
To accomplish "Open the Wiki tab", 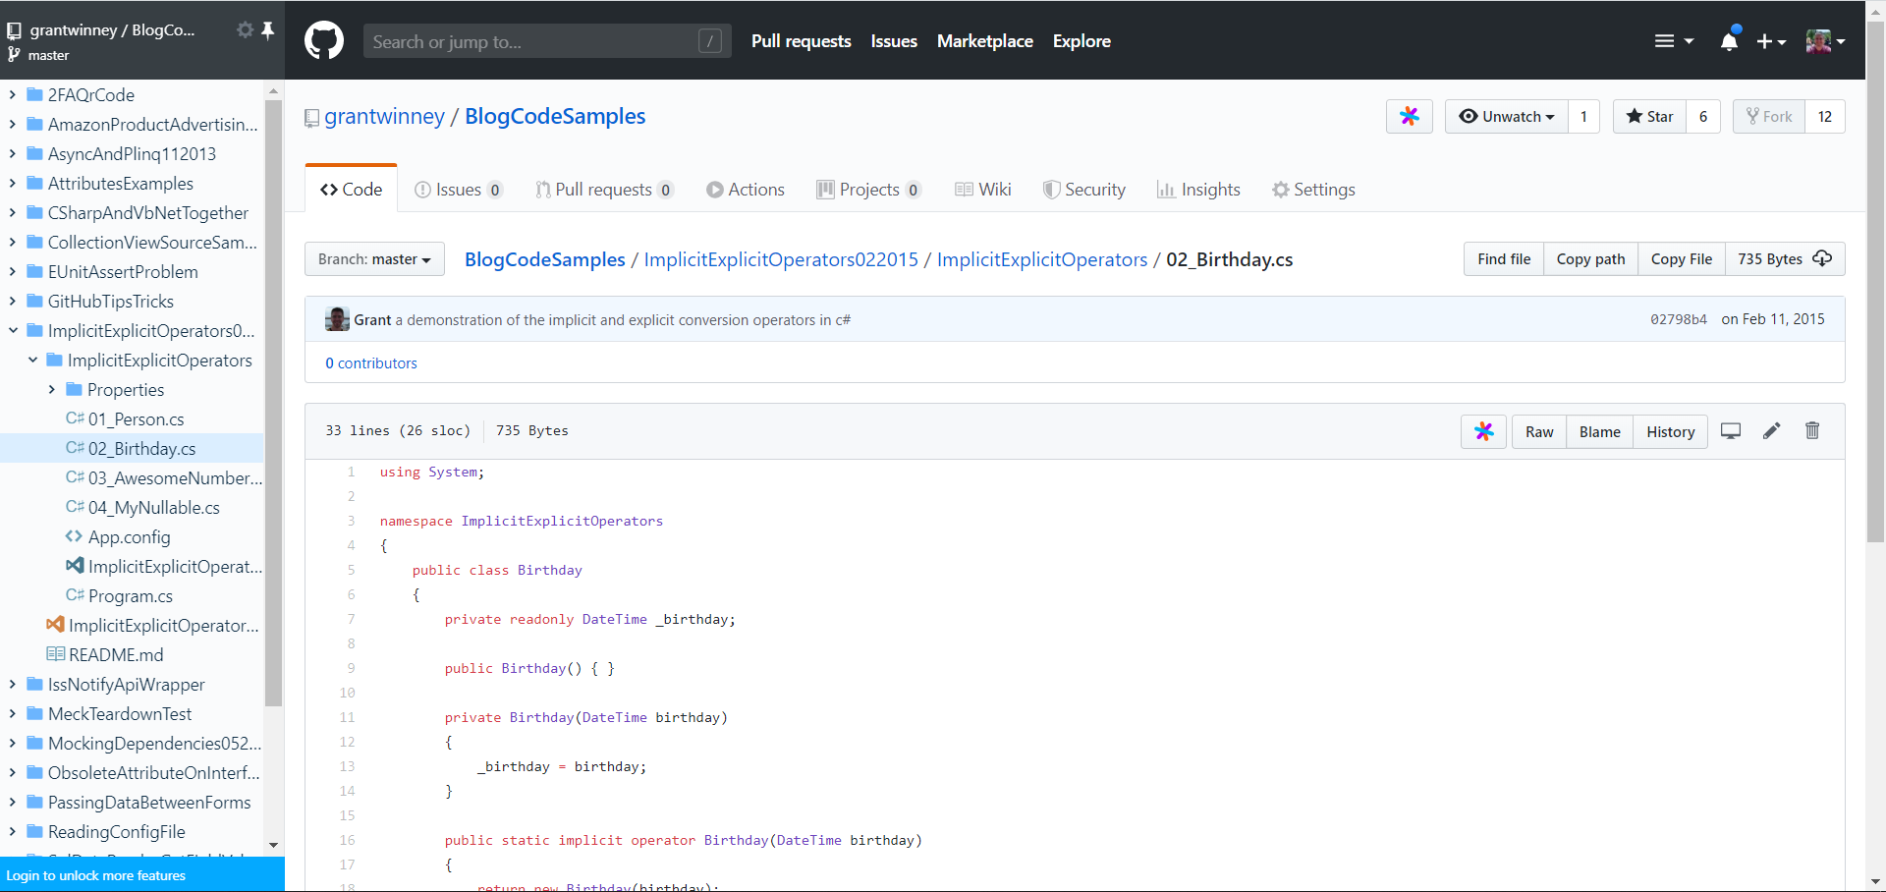I will 983,190.
